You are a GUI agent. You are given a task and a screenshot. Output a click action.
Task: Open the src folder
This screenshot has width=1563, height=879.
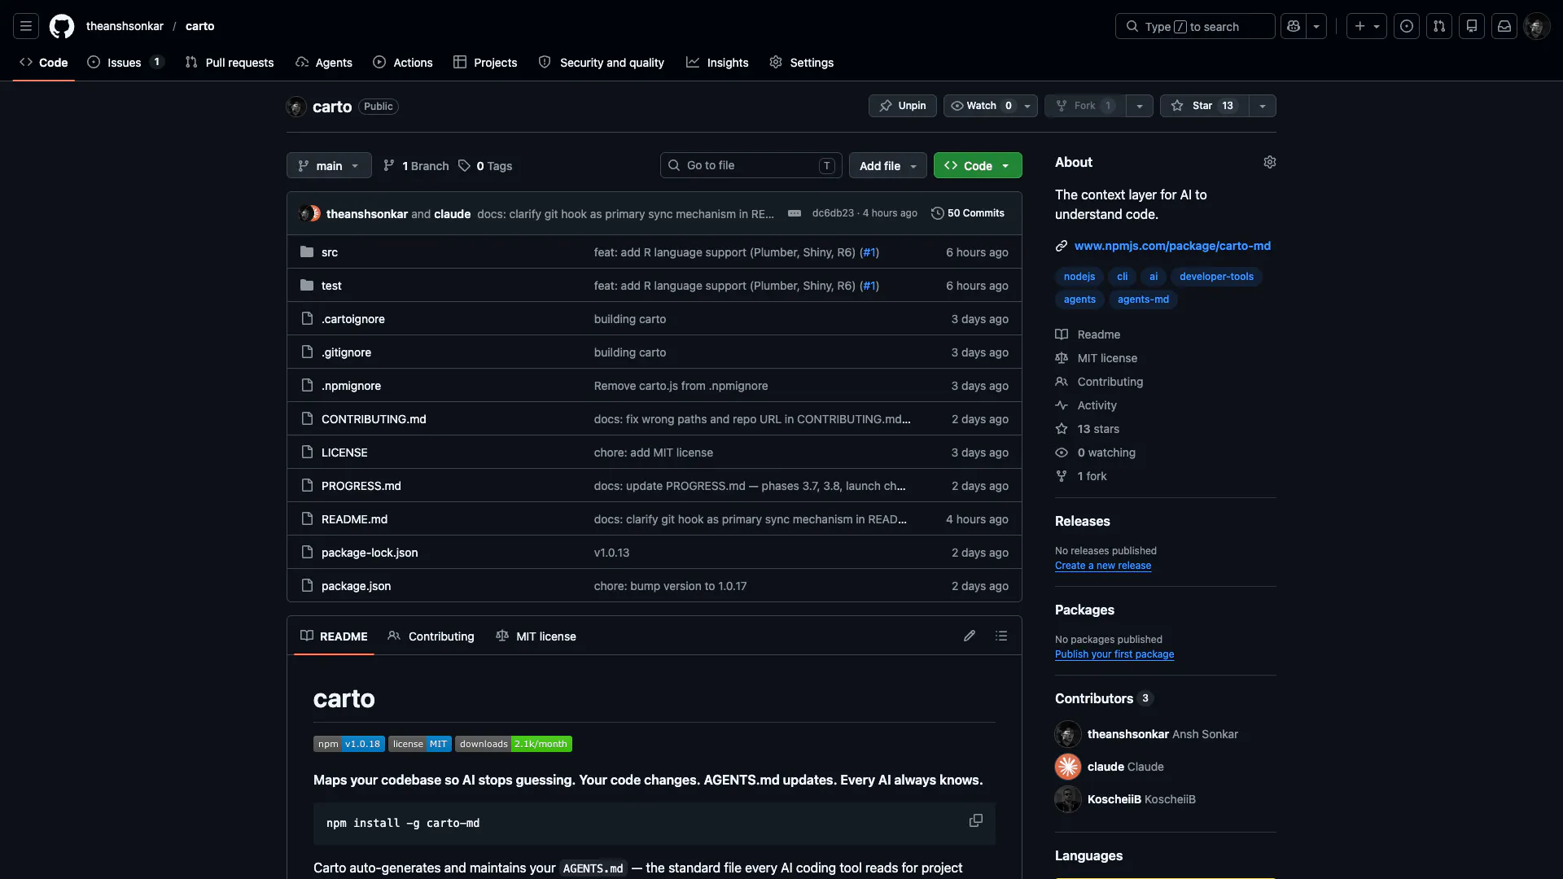pyautogui.click(x=330, y=252)
